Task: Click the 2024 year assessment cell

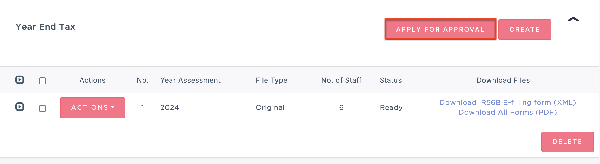Action: point(170,107)
